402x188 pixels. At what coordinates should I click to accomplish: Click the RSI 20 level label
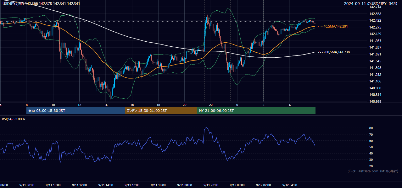371,166
